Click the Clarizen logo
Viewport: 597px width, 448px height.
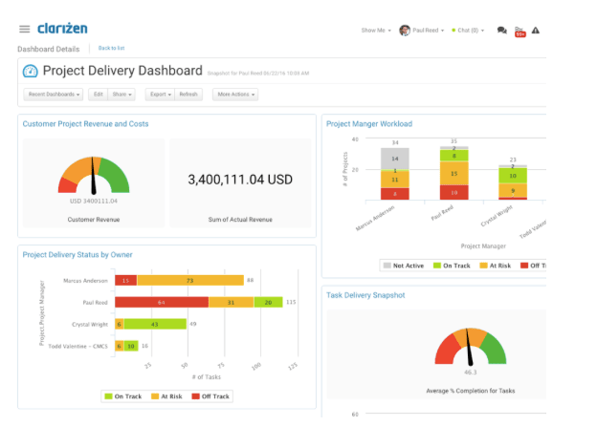pos(62,29)
